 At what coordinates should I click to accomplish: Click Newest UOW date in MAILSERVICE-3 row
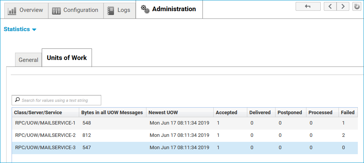coord(179,148)
